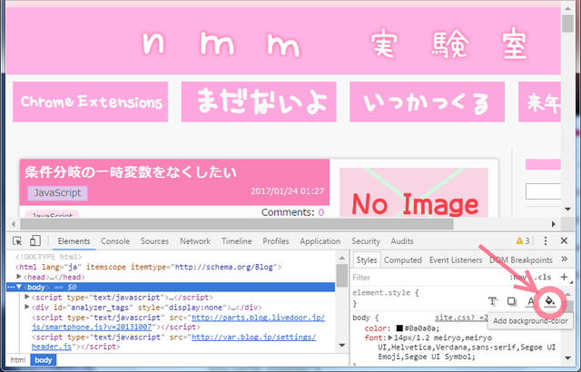Screen dimensions: 581x372
Task: Toggle the .cls element classes button
Action: point(543,278)
